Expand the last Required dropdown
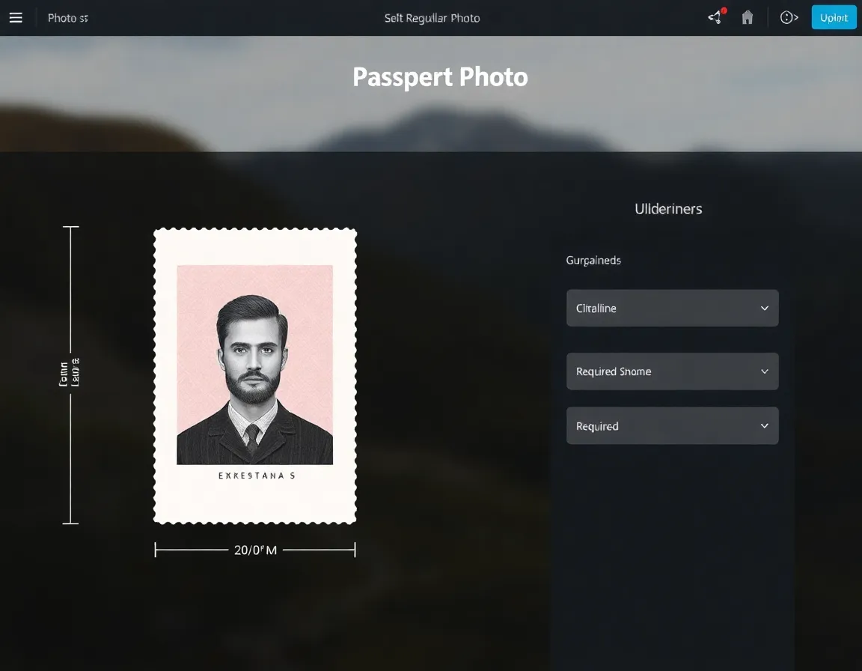Image resolution: width=862 pixels, height=671 pixels. click(671, 426)
